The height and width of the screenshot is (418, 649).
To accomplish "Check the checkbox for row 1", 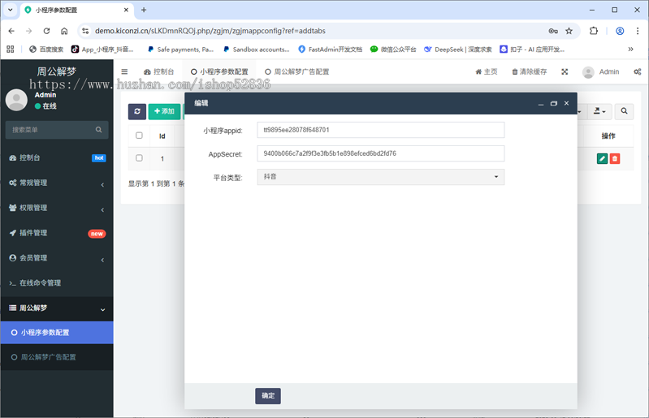I will point(139,158).
